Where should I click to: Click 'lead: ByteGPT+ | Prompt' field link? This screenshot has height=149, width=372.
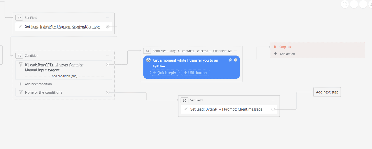pyautogui.click(x=217, y=109)
